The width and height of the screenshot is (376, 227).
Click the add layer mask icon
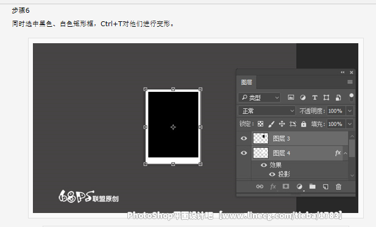(x=286, y=186)
